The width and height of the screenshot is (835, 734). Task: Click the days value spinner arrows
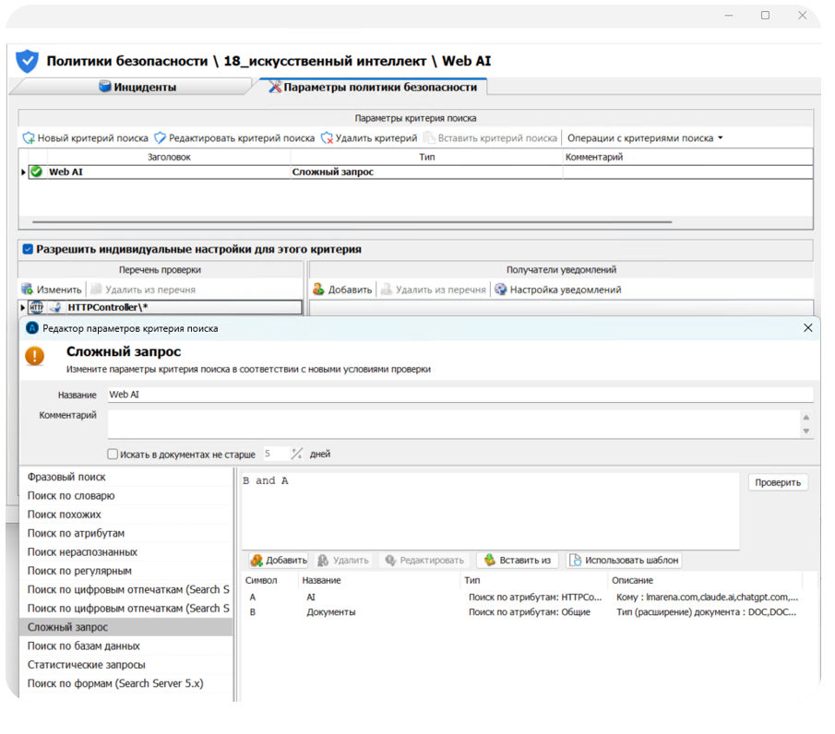tap(296, 454)
